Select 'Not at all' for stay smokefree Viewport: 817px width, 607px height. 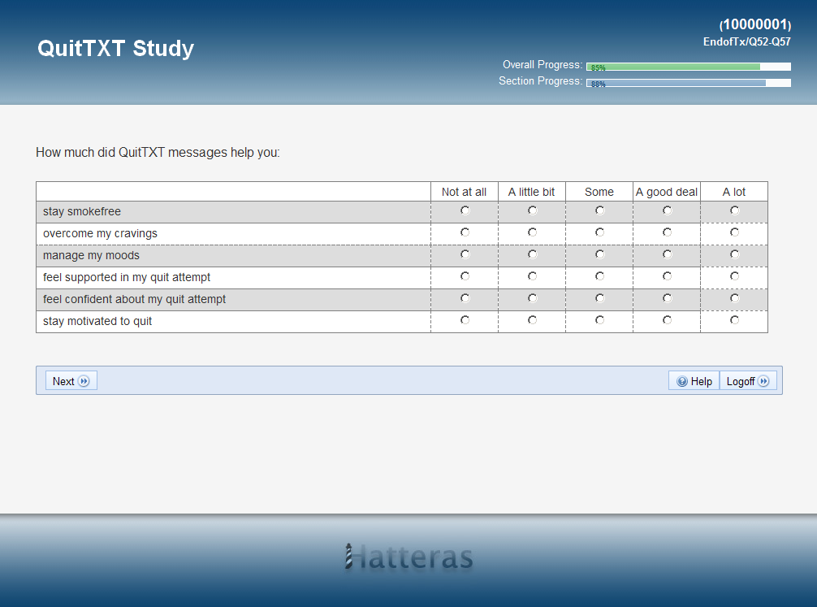pos(465,210)
